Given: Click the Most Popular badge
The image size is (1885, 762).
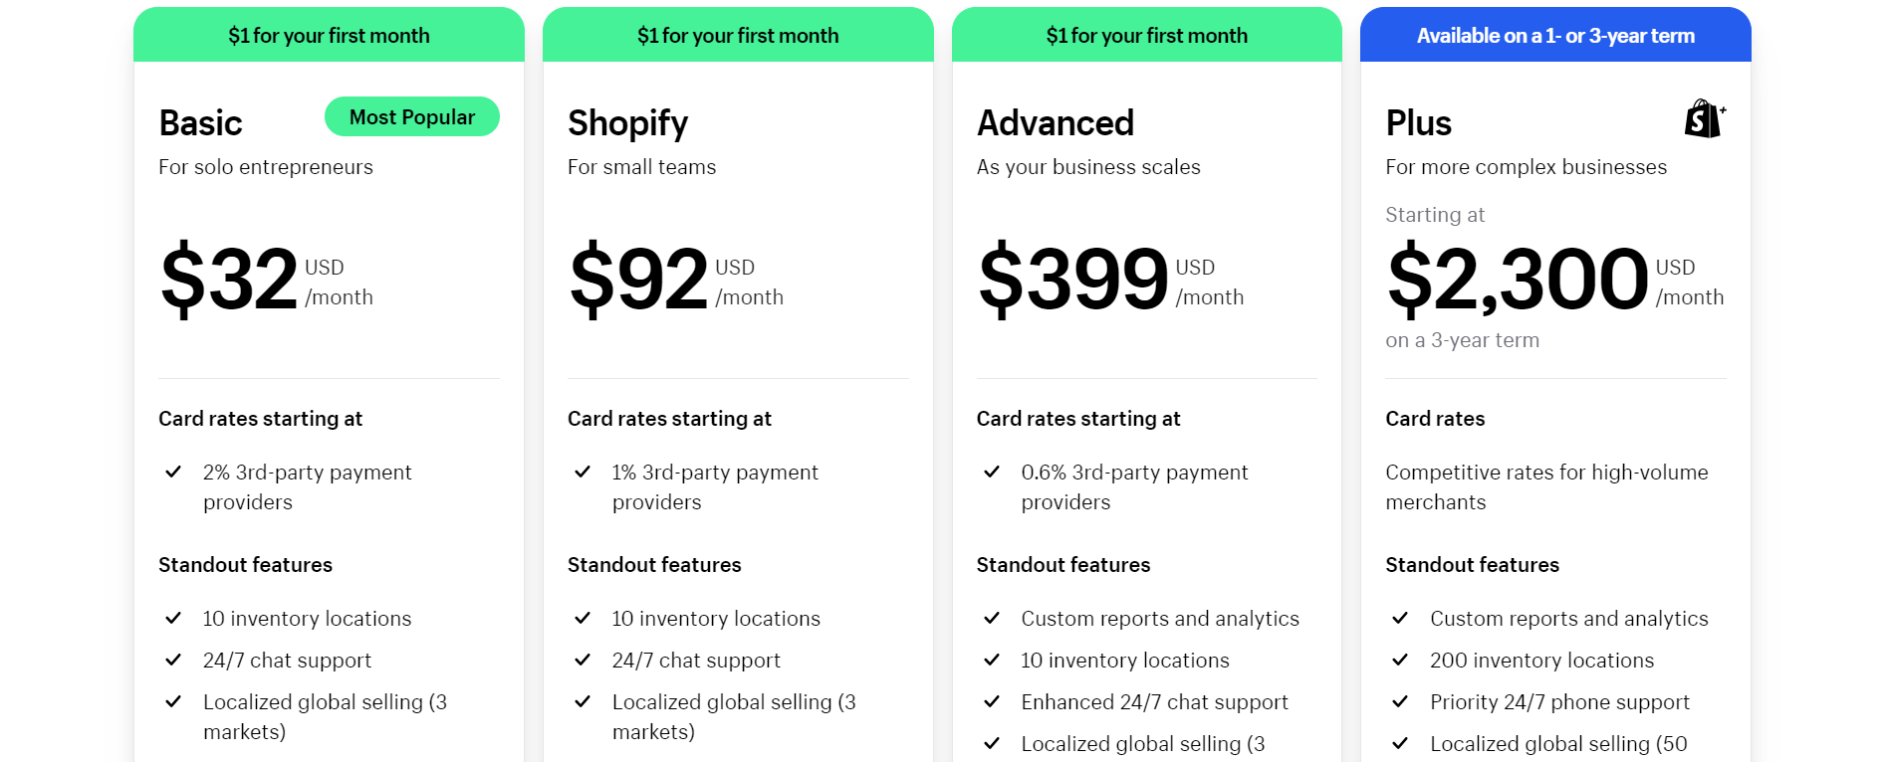Looking at the screenshot, I should coord(411,117).
